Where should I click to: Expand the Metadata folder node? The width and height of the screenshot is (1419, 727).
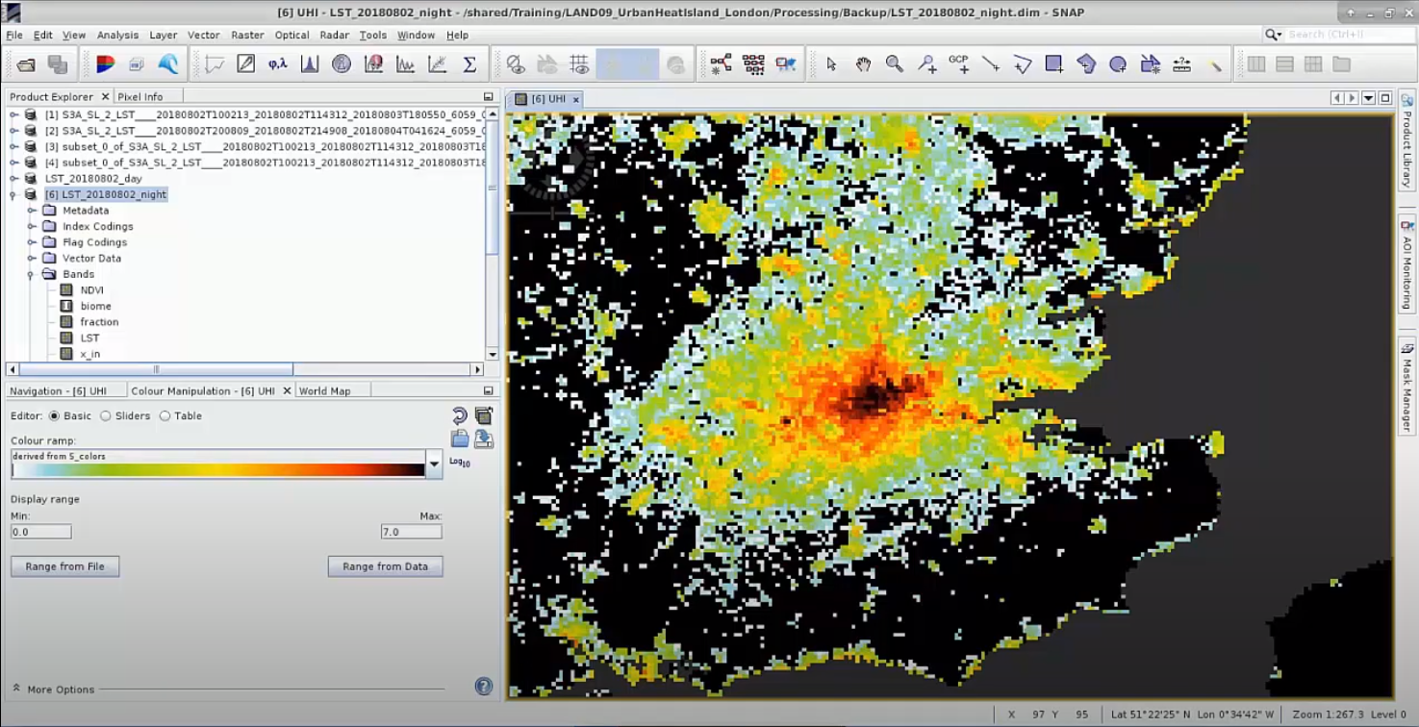click(32, 211)
